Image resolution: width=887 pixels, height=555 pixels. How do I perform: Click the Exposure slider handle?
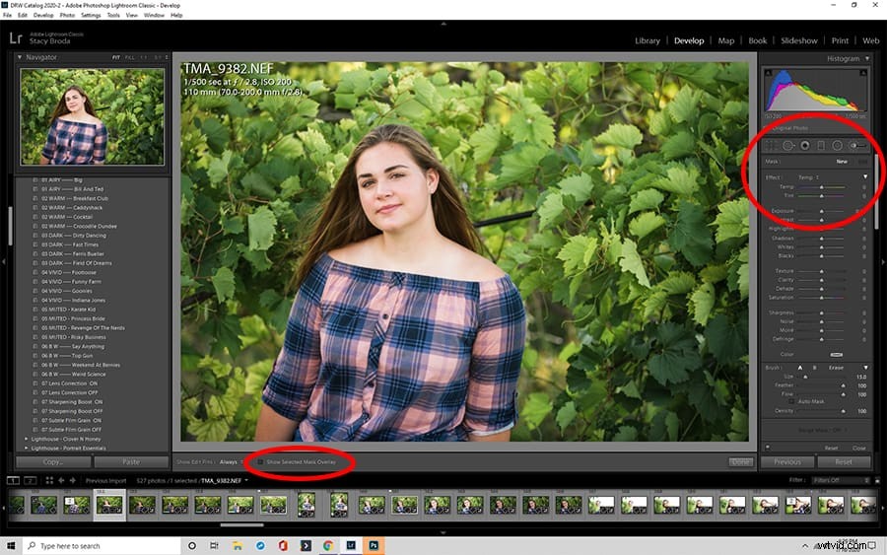tap(822, 211)
